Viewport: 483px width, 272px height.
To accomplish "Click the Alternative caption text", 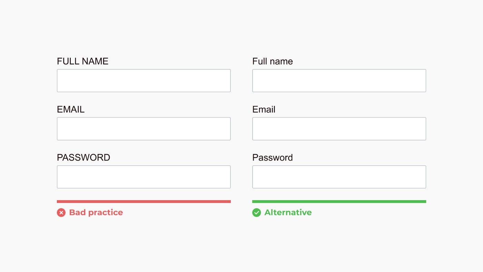I will [288, 213].
